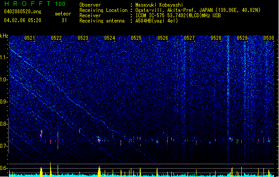Click the 0522 time marker
The width and height of the screenshot is (279, 177).
[x=56, y=38]
